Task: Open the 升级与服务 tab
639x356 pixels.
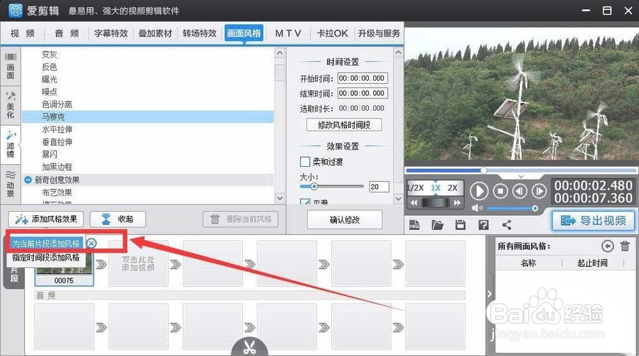Action: (378, 33)
